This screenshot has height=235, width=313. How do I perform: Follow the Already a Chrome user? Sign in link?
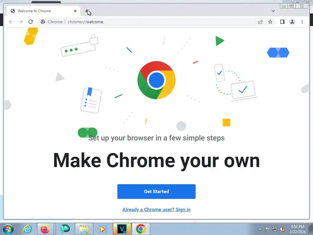156,209
